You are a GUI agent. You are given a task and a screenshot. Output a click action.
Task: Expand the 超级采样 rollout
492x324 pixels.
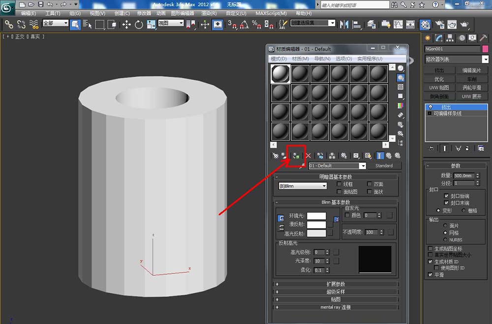click(336, 292)
